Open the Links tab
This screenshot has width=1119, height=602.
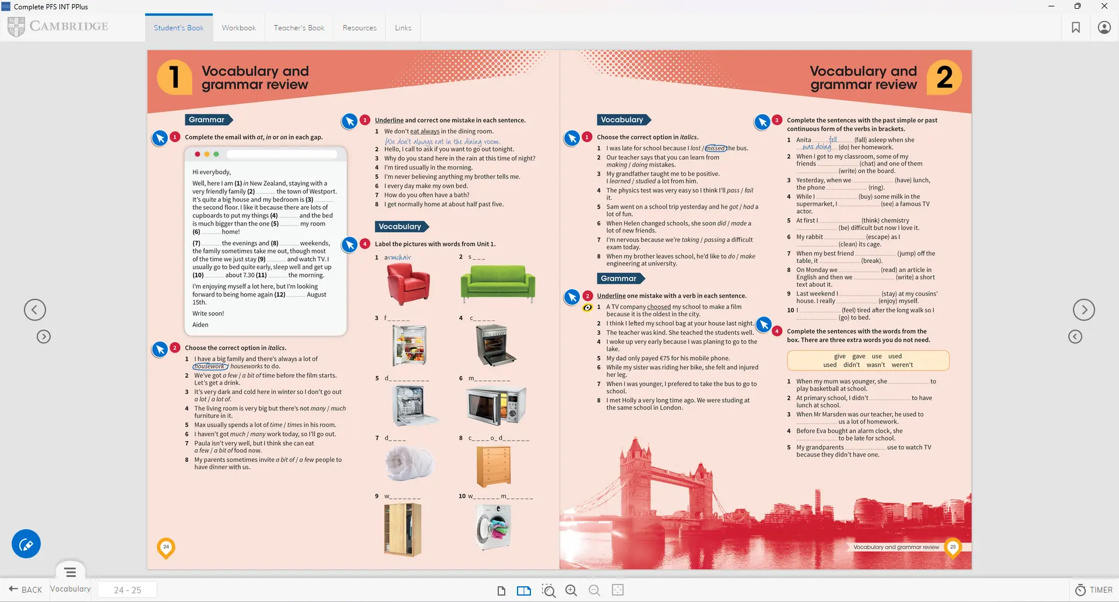tap(403, 28)
